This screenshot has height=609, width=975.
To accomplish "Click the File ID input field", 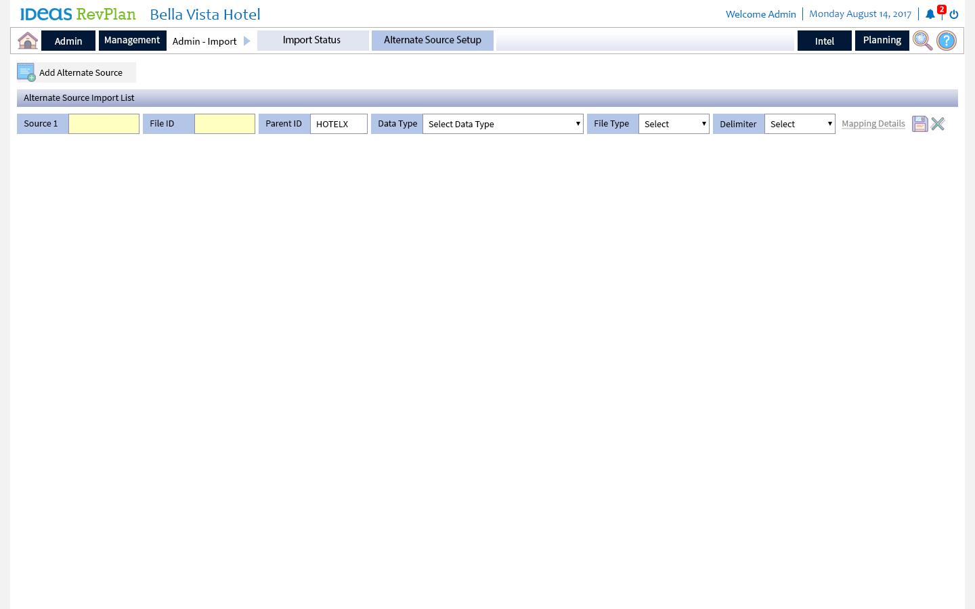I will pos(224,124).
